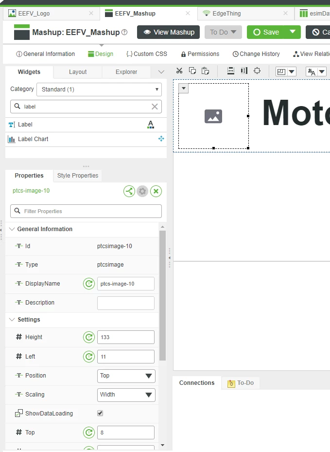This screenshot has width=330, height=452.
Task: Click the workspace layout icon
Action: tap(281, 72)
